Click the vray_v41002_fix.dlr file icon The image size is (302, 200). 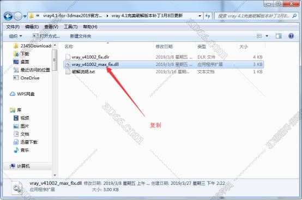(x=68, y=57)
